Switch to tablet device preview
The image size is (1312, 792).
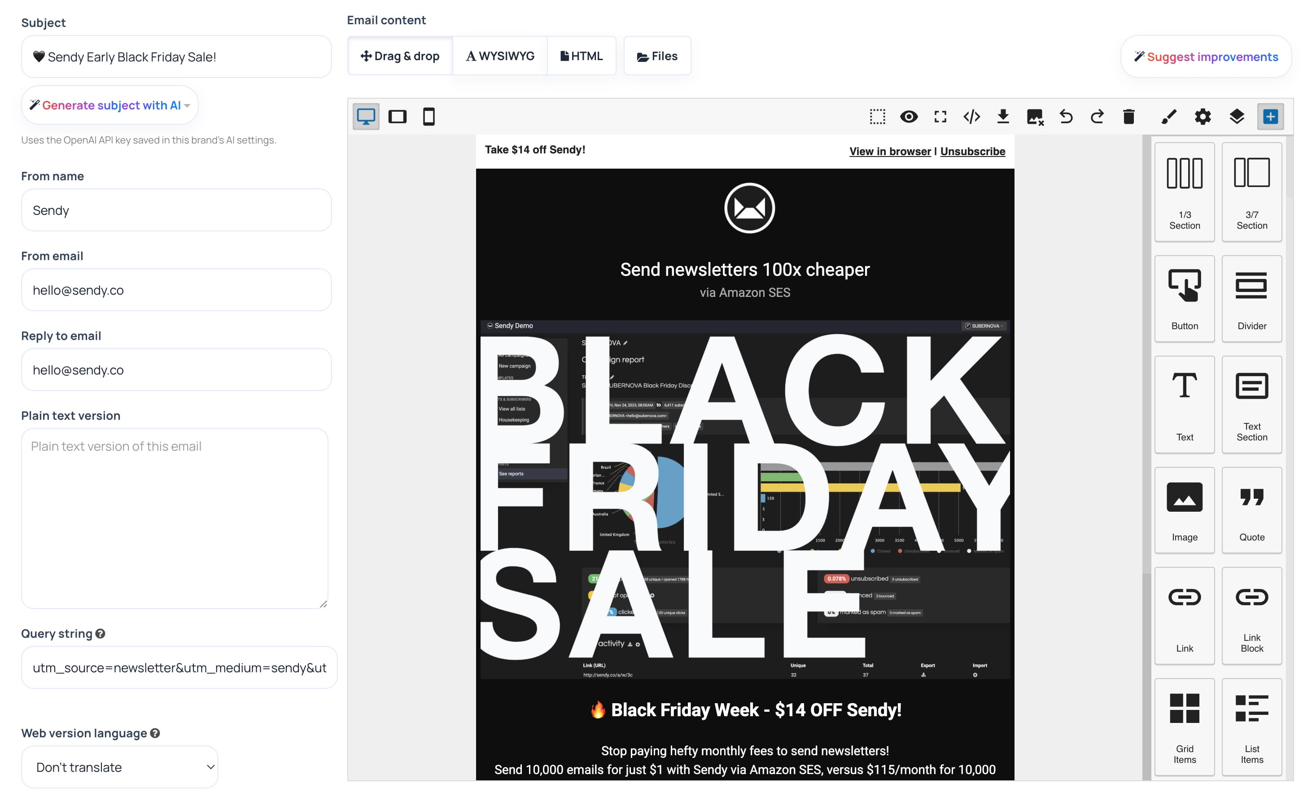click(397, 117)
